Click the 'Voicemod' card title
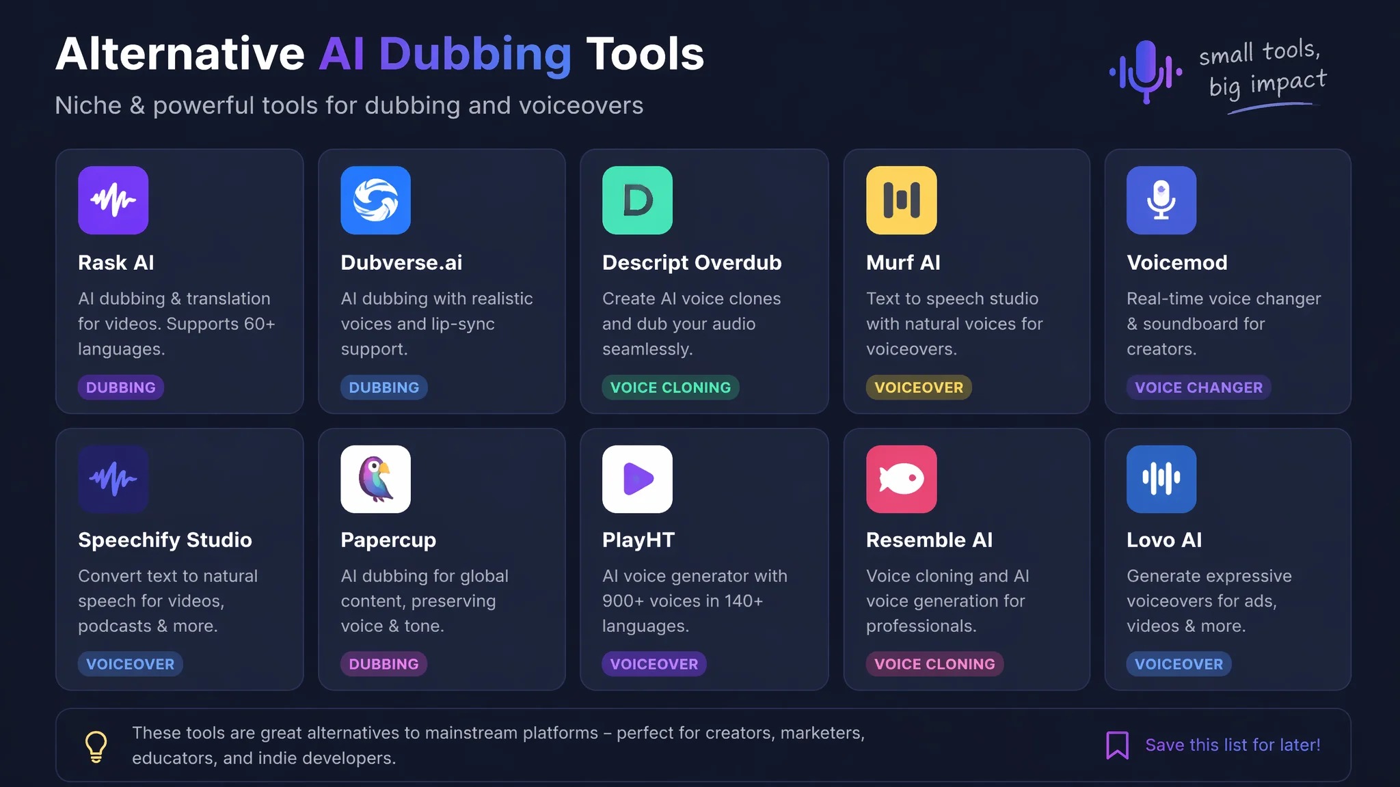 pyautogui.click(x=1177, y=262)
